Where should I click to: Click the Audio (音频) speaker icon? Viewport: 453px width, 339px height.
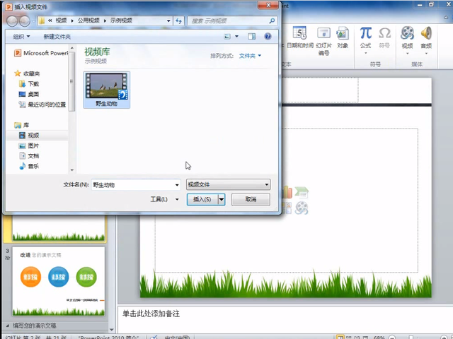pyautogui.click(x=427, y=35)
